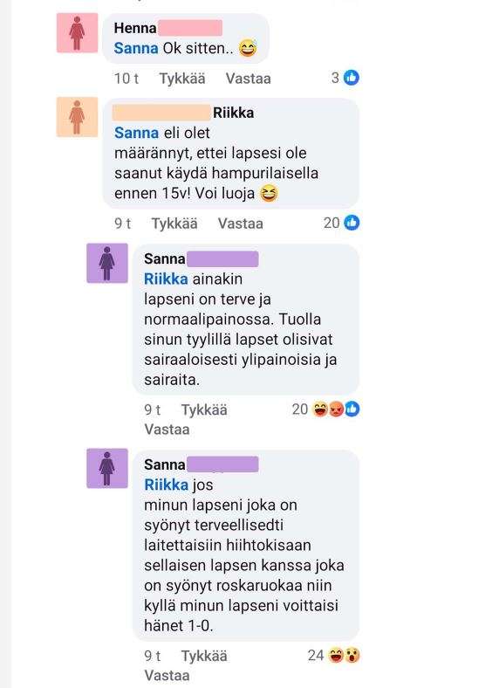
Task: Open Riikka's orange profile avatar
Action: [x=77, y=117]
